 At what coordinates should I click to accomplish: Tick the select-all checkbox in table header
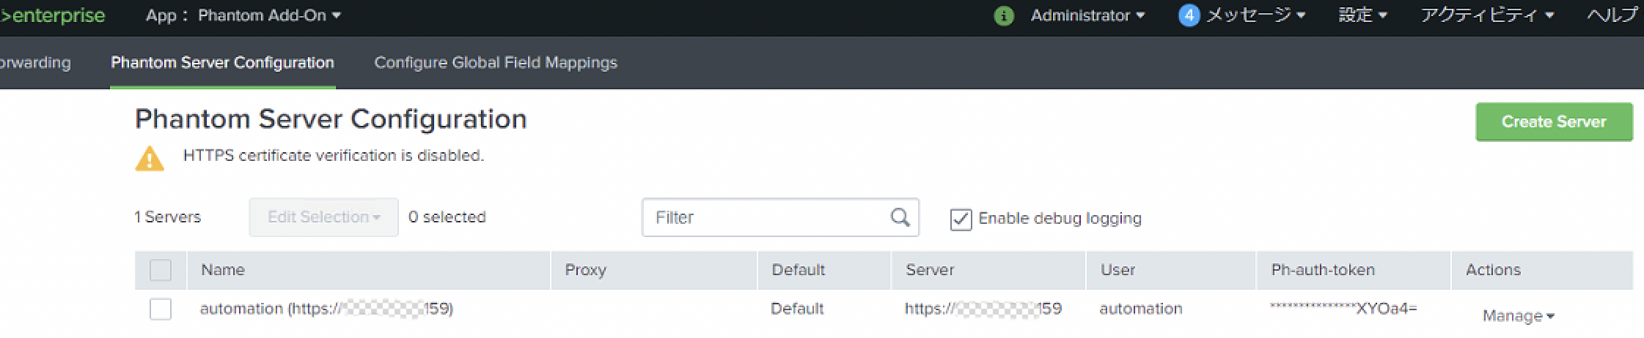pos(161,270)
